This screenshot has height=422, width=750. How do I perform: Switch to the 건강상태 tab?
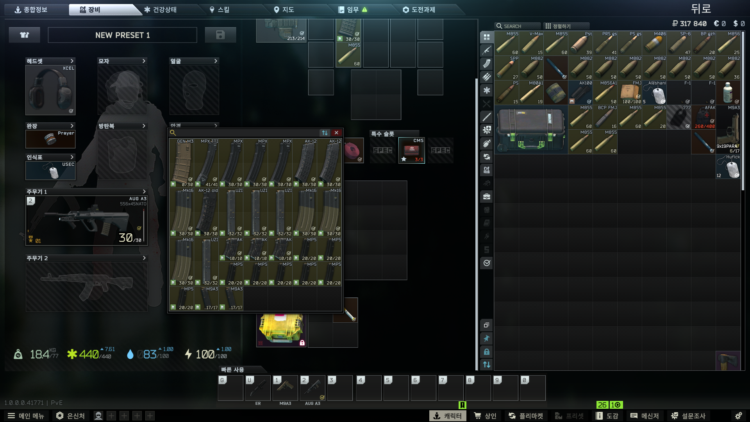tap(161, 10)
